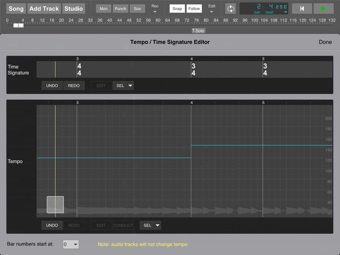340x255 pixels.
Task: Click the tempo line segment near 150 BPM
Action: click(x=262, y=145)
